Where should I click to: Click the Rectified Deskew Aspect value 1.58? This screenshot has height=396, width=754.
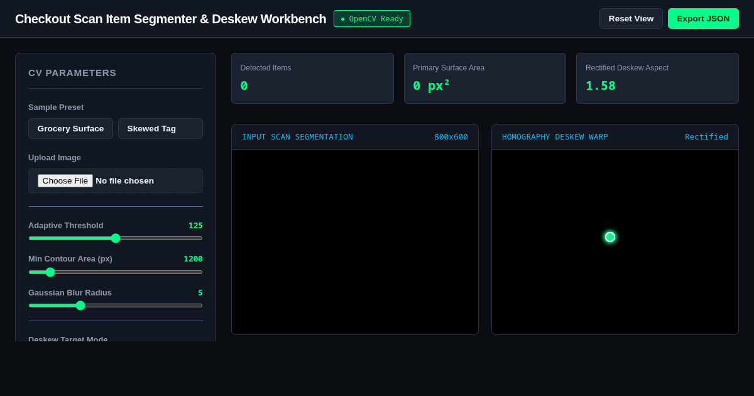[601, 85]
